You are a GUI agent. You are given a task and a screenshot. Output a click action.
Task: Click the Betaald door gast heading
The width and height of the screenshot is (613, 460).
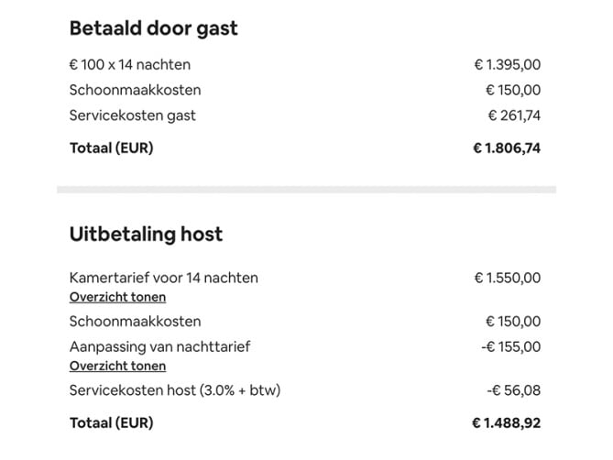pyautogui.click(x=153, y=27)
